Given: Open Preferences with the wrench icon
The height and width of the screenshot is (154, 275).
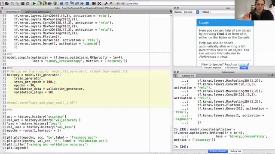Looking at the screenshot, I should pyautogui.click(x=106, y=3).
